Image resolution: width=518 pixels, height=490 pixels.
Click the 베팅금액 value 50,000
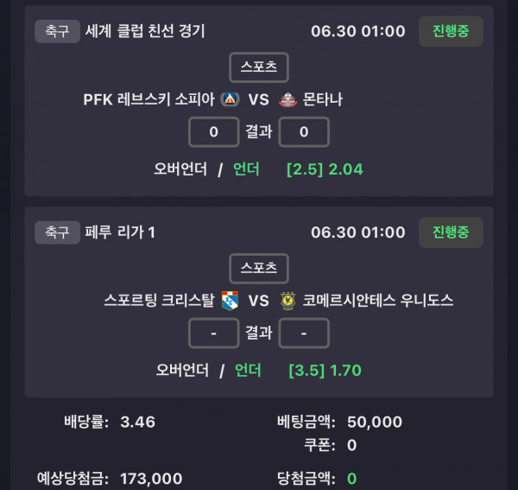(375, 422)
